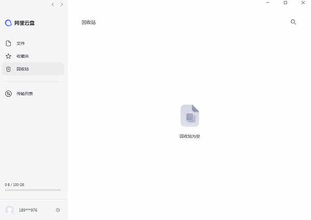
Task: Select the 文件 menu label
Action: click(x=21, y=43)
